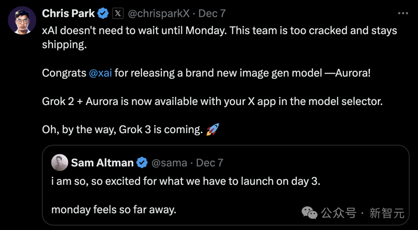
Task: Click the "Grok 2 + Aurora is now available" sentence
Action: 212,101
